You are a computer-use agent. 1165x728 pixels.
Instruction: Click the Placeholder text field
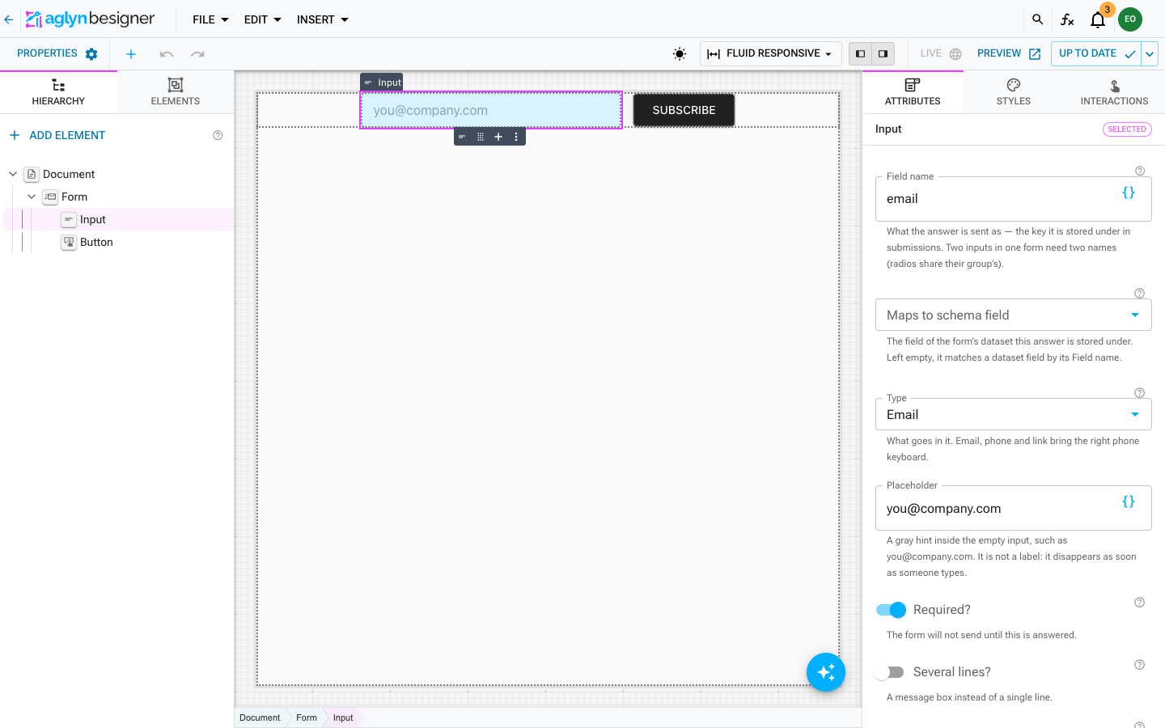pyautogui.click(x=1013, y=508)
